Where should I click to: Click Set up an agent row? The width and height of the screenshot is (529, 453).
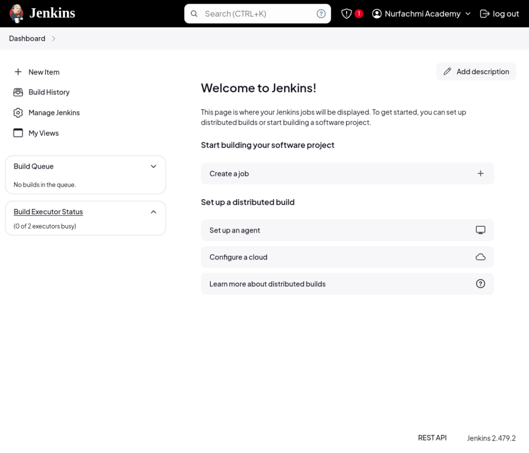coord(347,230)
